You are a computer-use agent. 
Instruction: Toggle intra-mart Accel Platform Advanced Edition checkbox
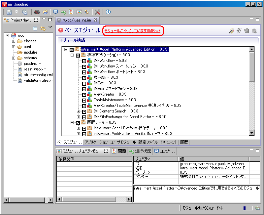(72, 50)
